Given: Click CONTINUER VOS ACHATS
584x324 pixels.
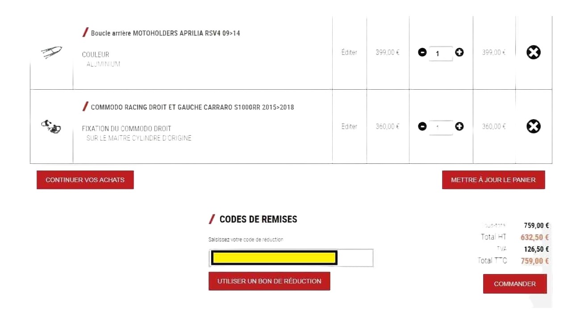Looking at the screenshot, I should [85, 180].
